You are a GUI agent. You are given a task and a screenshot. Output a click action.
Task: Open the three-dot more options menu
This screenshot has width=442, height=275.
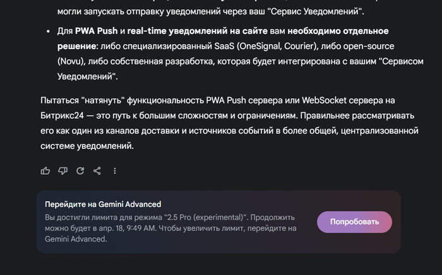(x=114, y=171)
